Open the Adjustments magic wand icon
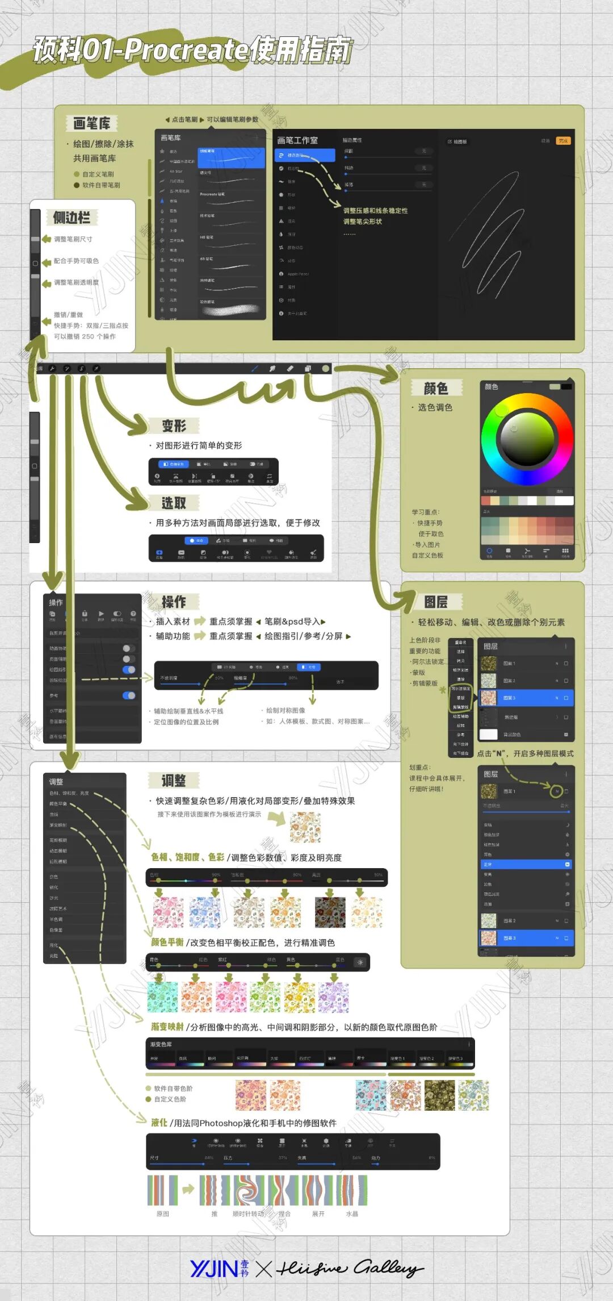Screen dimensions: 613x1301 (66, 368)
